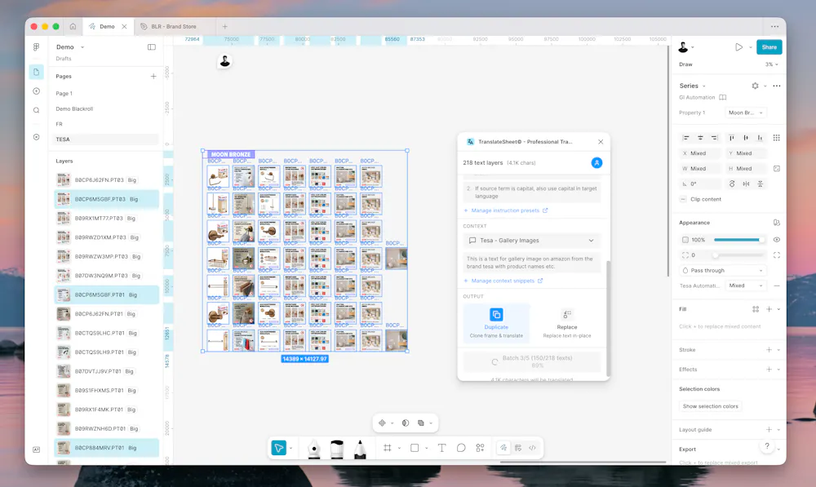Toggle layer visibility eye in Appearance

[777, 240]
